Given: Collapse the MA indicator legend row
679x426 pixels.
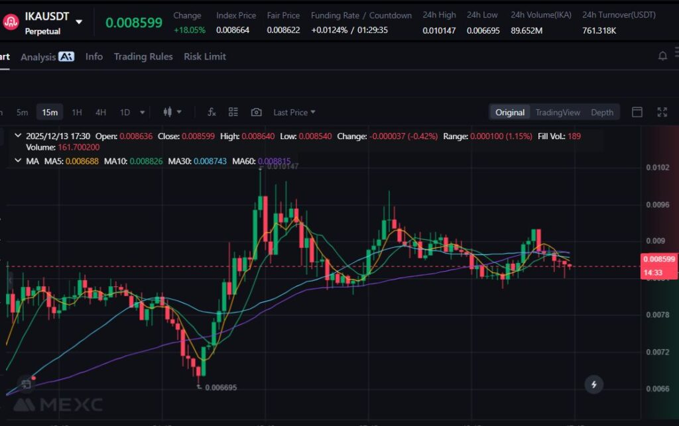Looking at the screenshot, I should pyautogui.click(x=17, y=161).
